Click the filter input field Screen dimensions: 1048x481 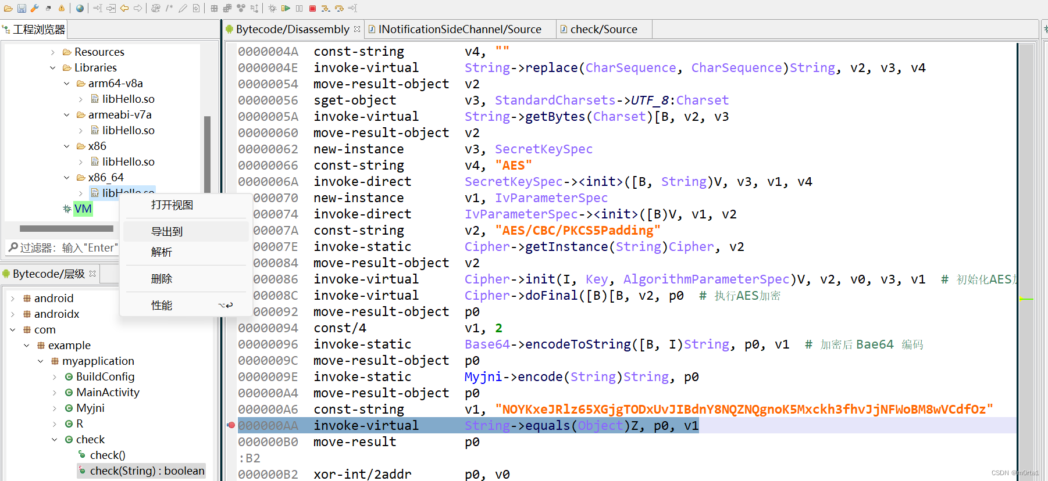tap(63, 248)
